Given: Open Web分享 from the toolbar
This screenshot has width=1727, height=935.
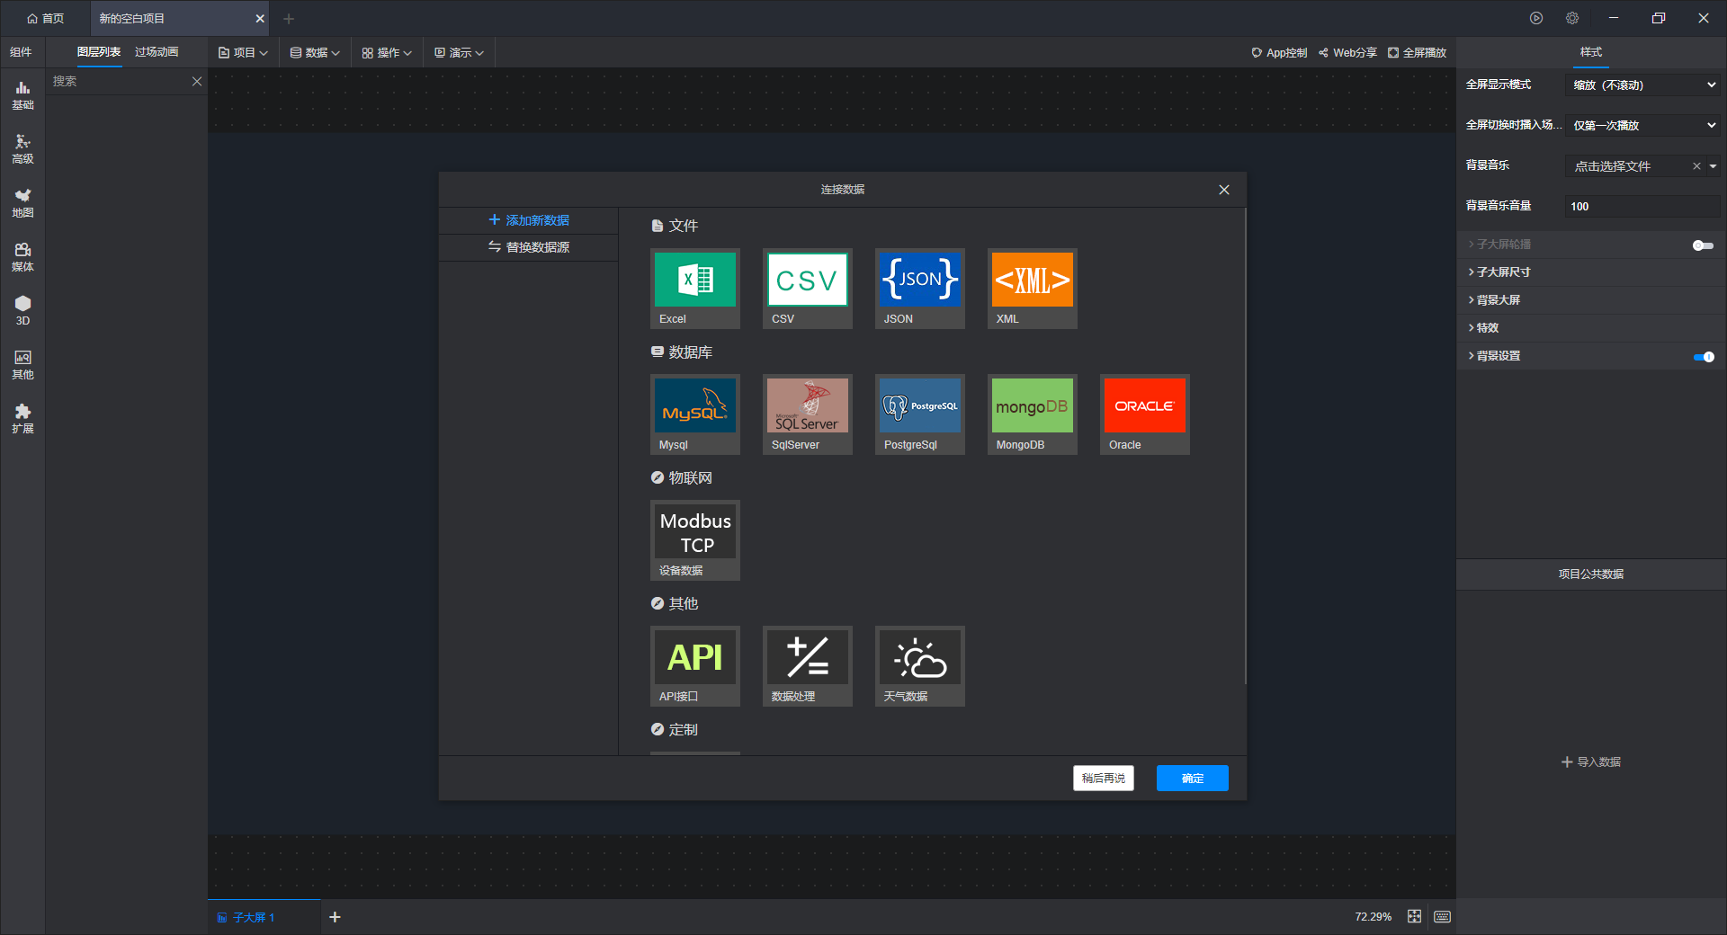Looking at the screenshot, I should point(1347,53).
